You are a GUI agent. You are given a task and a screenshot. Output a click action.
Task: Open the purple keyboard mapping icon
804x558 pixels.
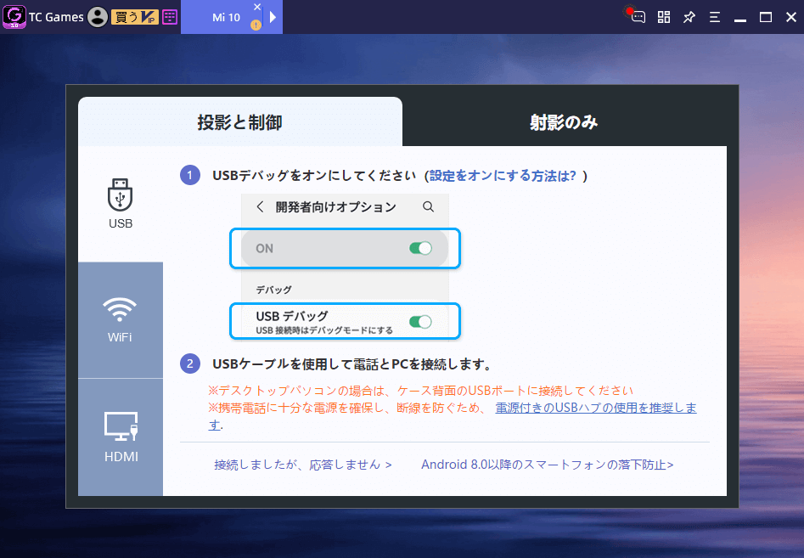[x=170, y=17]
